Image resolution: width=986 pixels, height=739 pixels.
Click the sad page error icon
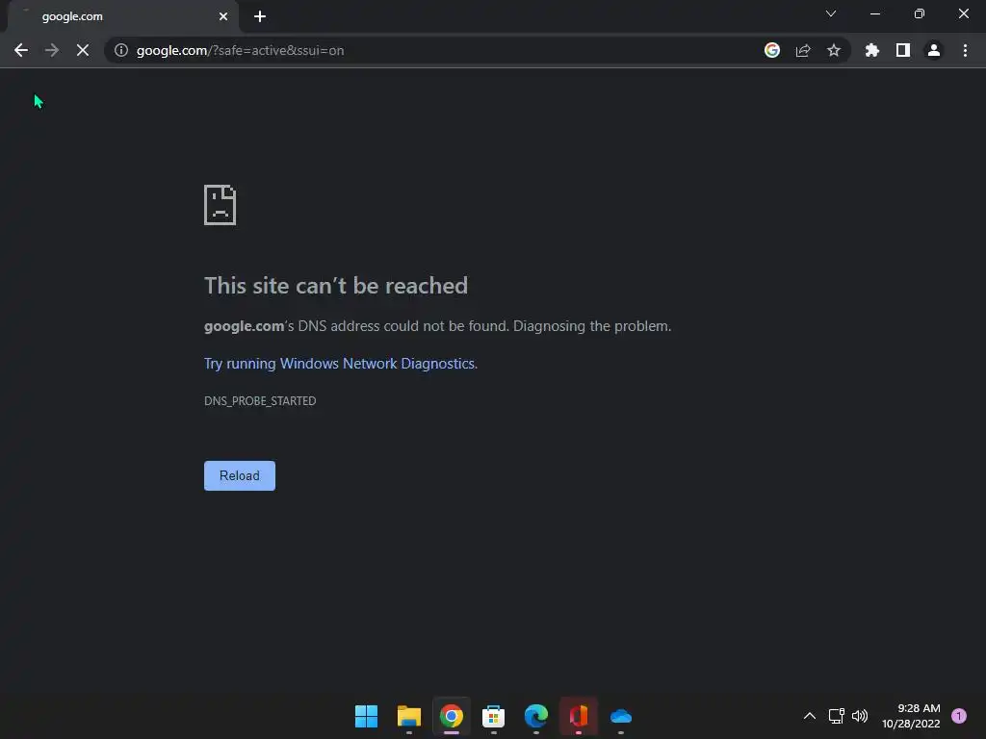point(221,205)
